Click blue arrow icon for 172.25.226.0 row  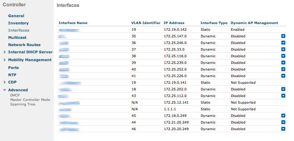click(283, 76)
